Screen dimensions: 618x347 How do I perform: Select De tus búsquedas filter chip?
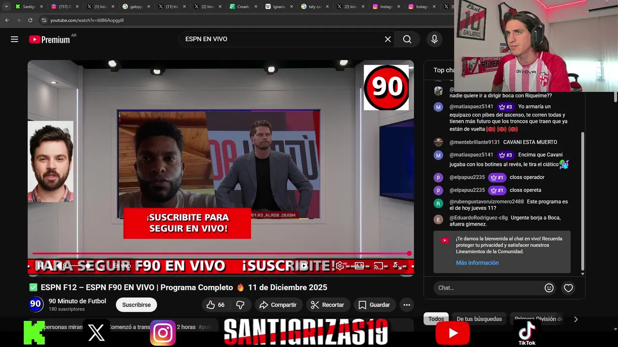pyautogui.click(x=479, y=319)
